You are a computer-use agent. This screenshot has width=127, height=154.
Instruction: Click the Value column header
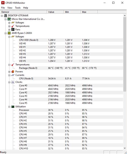(x=55, y=12)
